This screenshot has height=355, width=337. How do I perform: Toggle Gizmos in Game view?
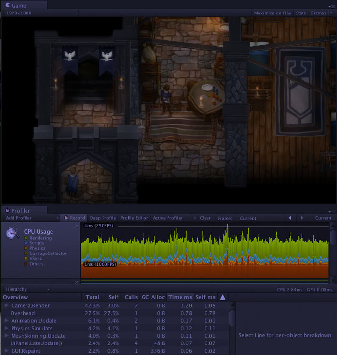tap(318, 13)
